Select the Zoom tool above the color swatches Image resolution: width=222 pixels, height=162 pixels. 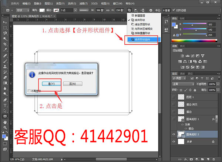click(x=5, y=128)
